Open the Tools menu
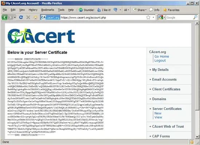Image resolution: width=200 pixels, height=145 pixels. coord(61,10)
